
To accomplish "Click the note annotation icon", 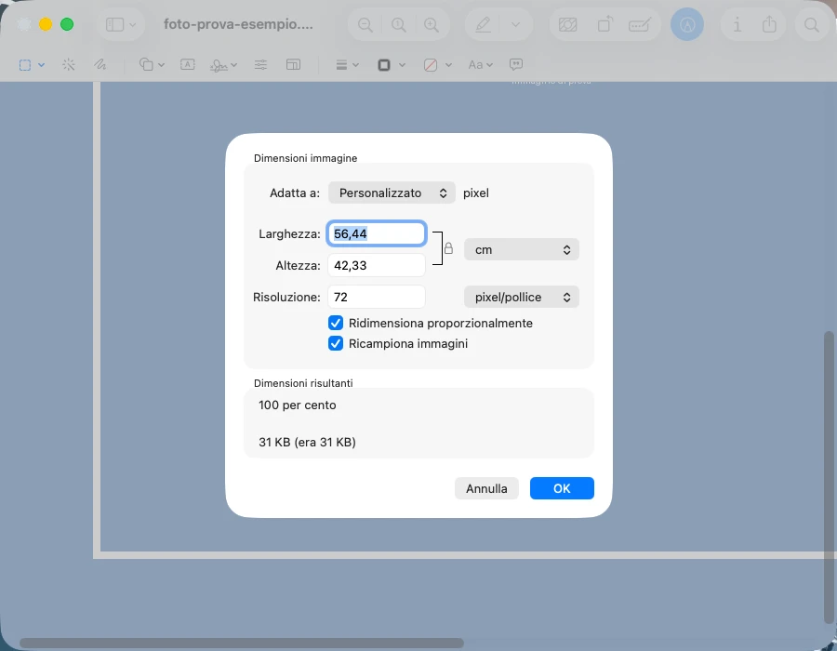I will pos(515,64).
